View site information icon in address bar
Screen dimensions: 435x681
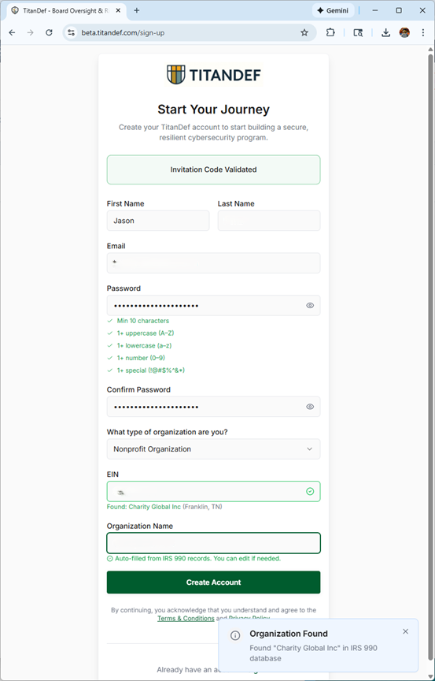coord(72,32)
